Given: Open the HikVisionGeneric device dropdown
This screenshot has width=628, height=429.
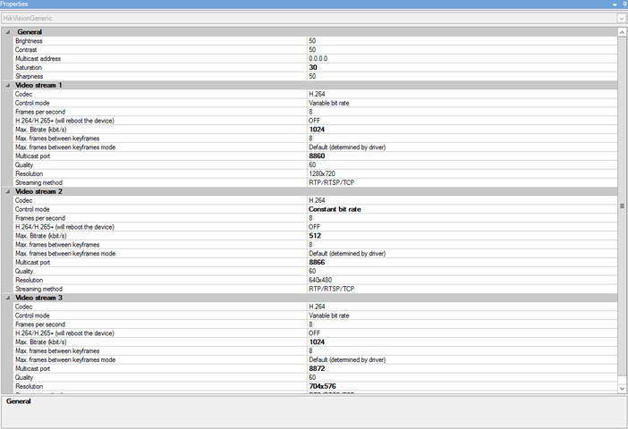Looking at the screenshot, I should 621,18.
